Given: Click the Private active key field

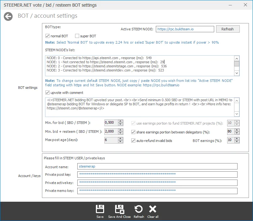Looking at the screenshot, I should pyautogui.click(x=157, y=183).
